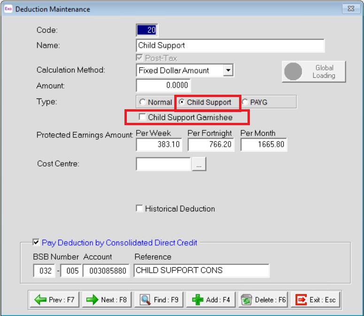364x316 pixels.
Task: Click the Add F4 green plus icon
Action: [198, 300]
